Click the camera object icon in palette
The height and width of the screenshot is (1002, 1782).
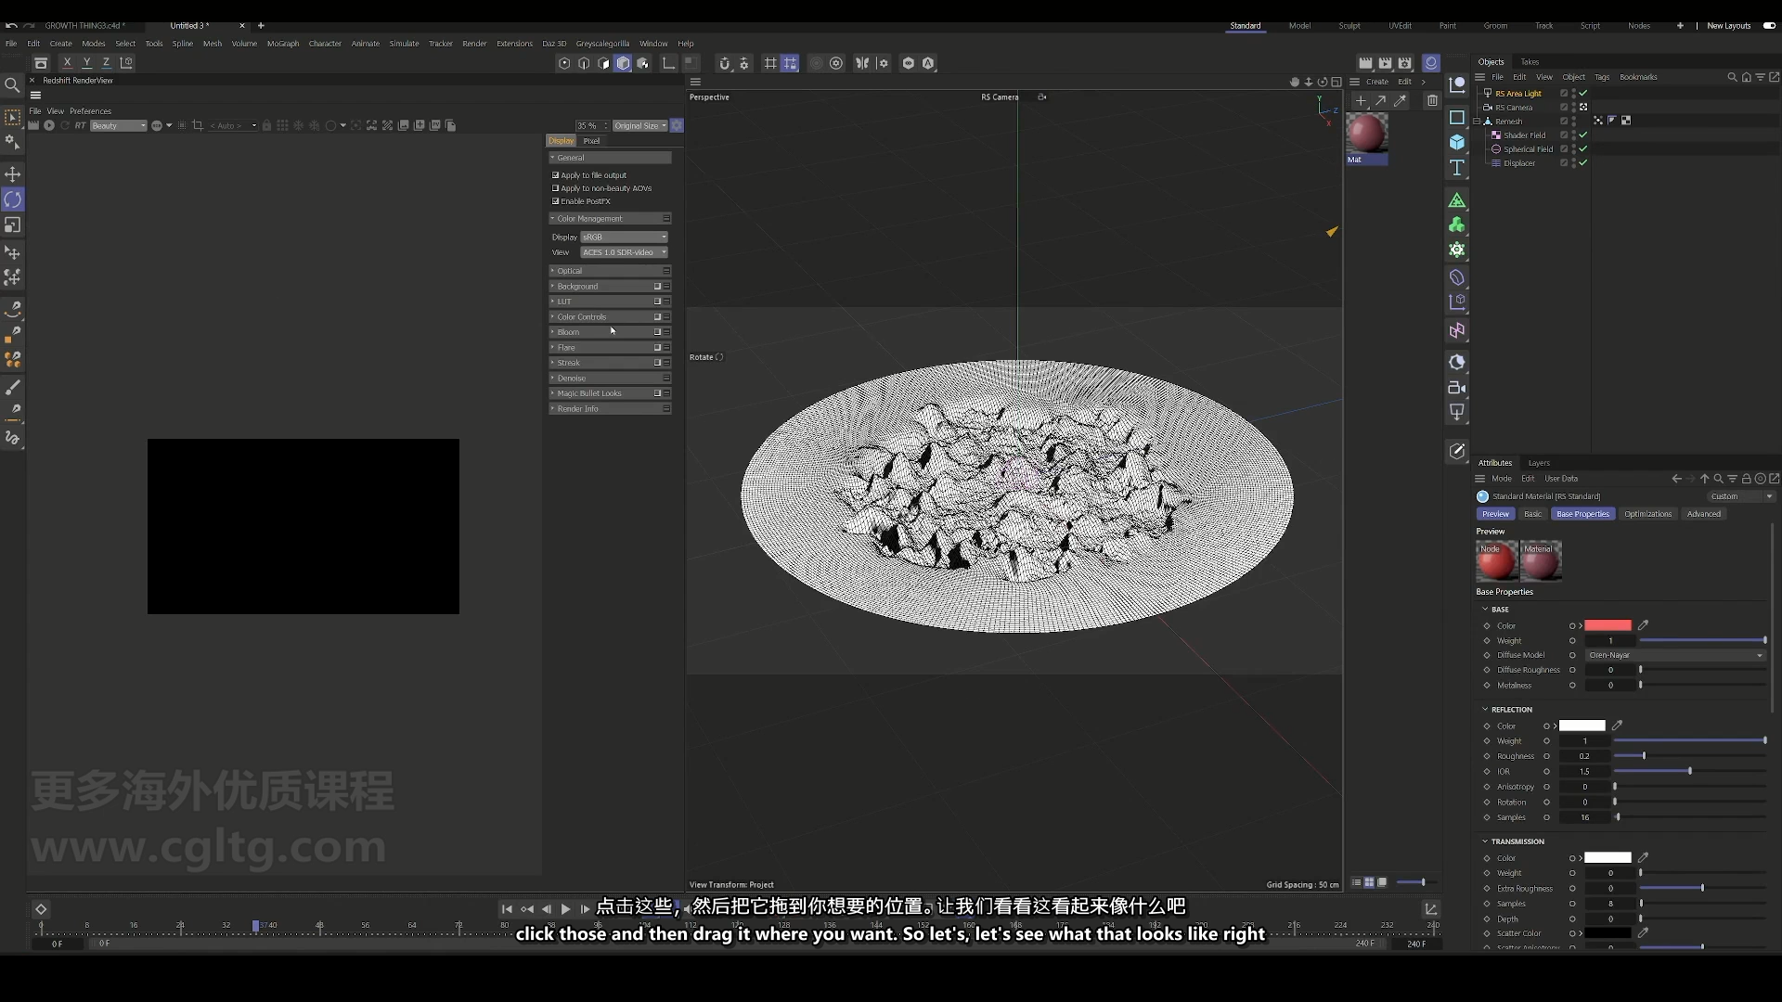(x=1457, y=388)
